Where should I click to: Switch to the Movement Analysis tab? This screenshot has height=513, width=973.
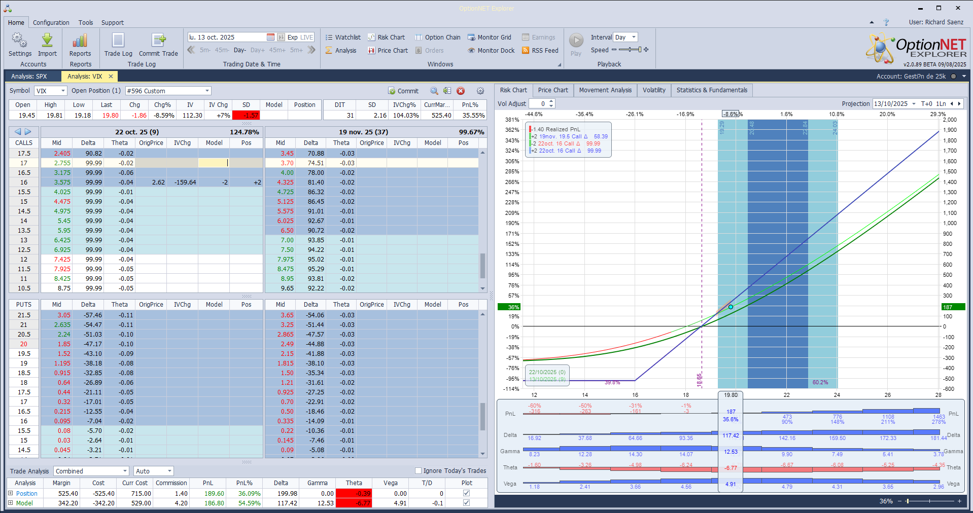coord(605,90)
